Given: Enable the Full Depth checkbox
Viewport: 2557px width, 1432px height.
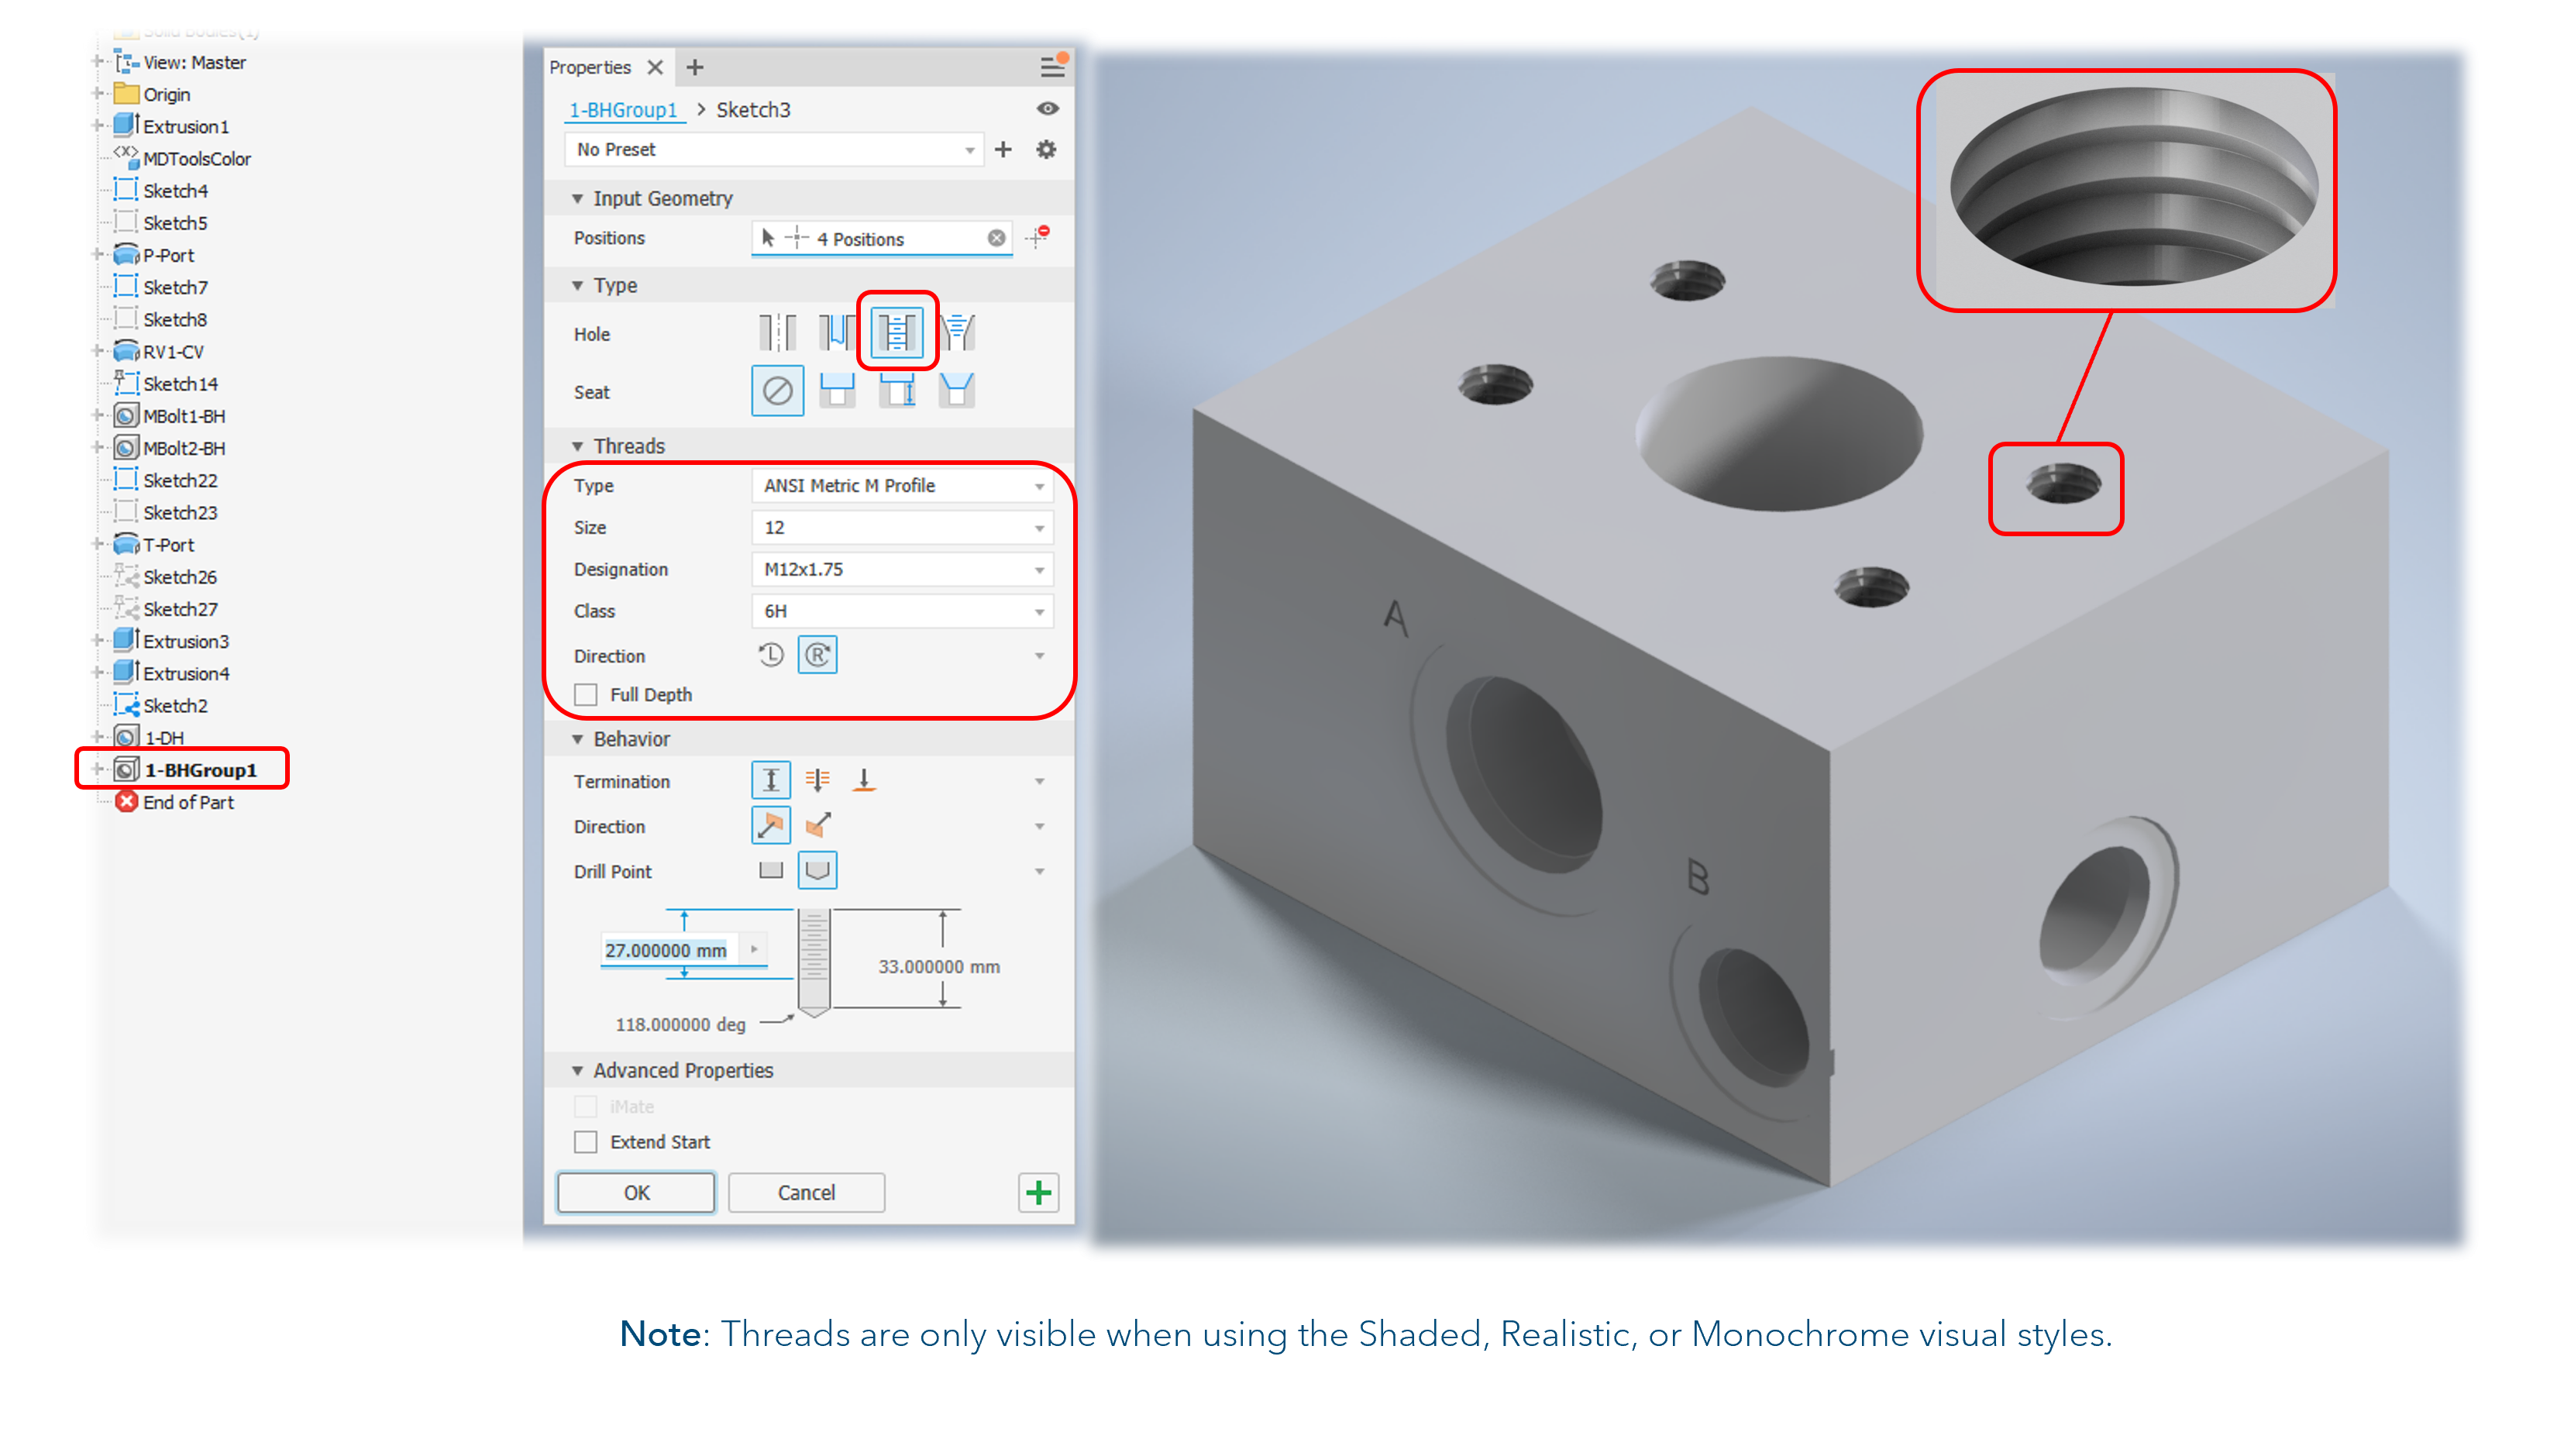Looking at the screenshot, I should [x=586, y=694].
